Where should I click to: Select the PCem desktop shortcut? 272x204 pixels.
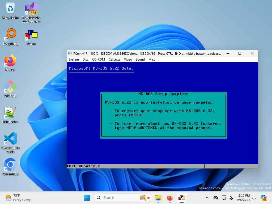click(x=31, y=37)
